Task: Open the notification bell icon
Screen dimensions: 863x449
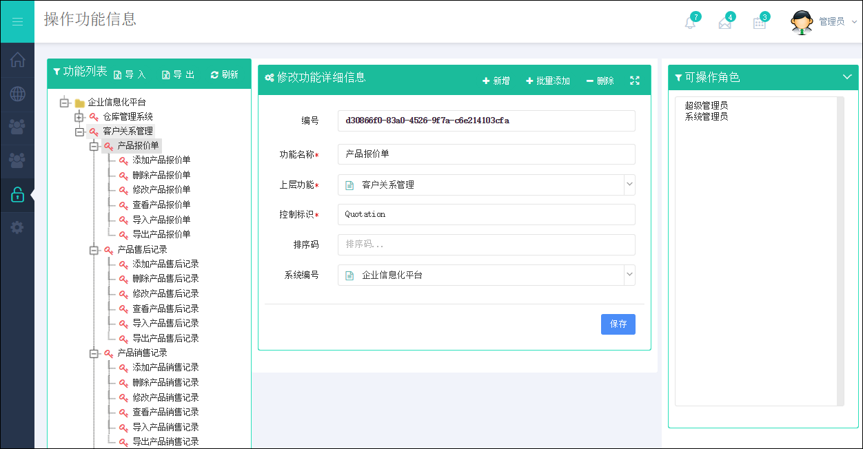Action: (x=690, y=23)
